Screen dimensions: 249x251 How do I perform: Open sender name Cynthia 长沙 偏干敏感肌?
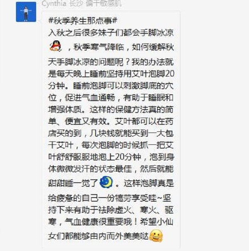pyautogui.click(x=82, y=4)
